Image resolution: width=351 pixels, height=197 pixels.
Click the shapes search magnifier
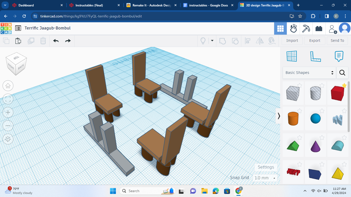tap(342, 73)
